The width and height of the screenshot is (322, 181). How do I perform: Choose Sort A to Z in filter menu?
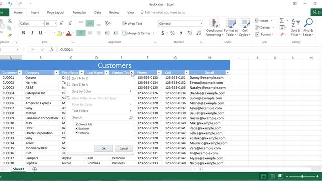tap(80, 78)
